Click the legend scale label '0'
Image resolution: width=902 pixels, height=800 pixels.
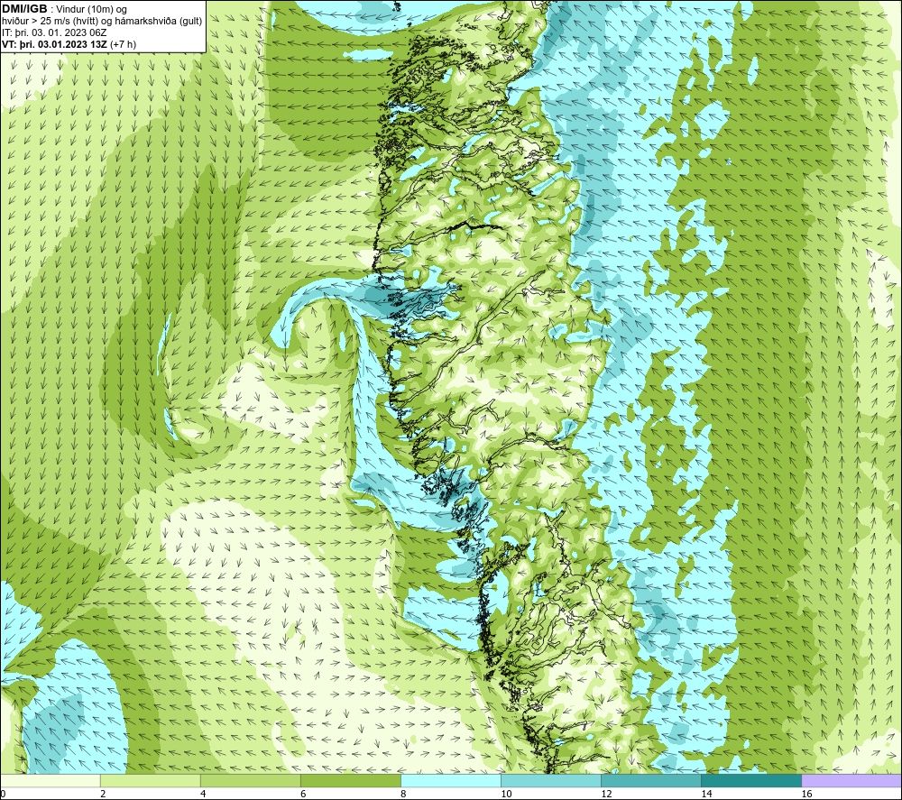pos(3,794)
